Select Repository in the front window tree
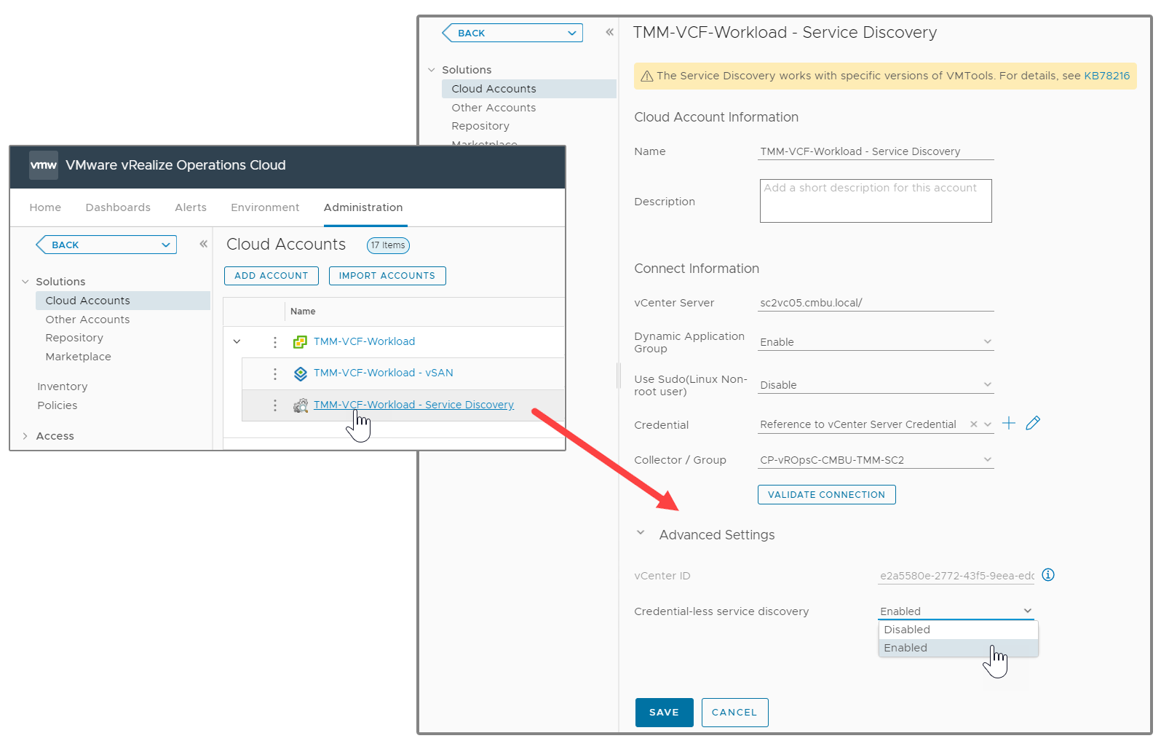The image size is (1161, 741). (x=74, y=338)
